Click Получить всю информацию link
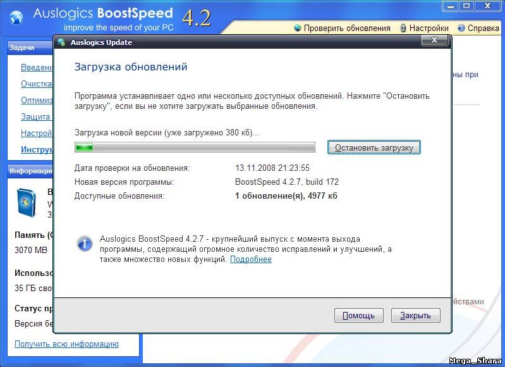The height and width of the screenshot is (367, 505). tap(66, 344)
